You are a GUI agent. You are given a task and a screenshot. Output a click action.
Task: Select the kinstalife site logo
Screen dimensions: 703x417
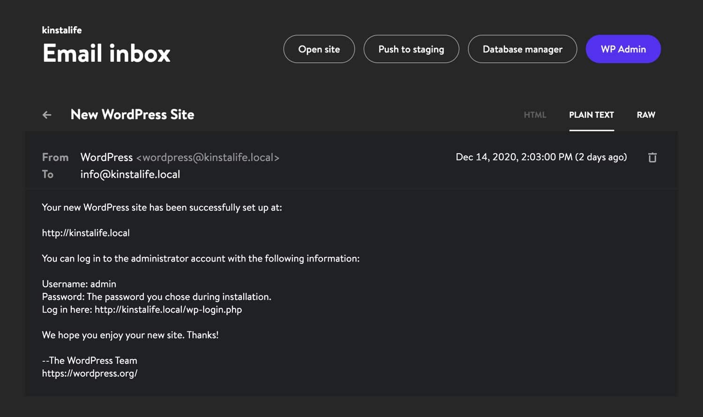coord(61,30)
